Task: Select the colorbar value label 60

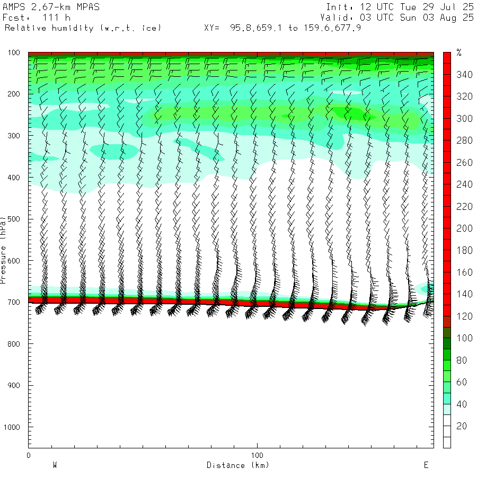Action: click(x=462, y=382)
